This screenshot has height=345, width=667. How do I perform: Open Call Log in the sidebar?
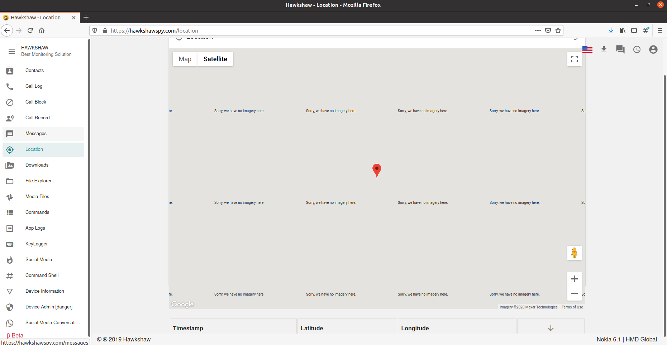[x=43, y=86]
